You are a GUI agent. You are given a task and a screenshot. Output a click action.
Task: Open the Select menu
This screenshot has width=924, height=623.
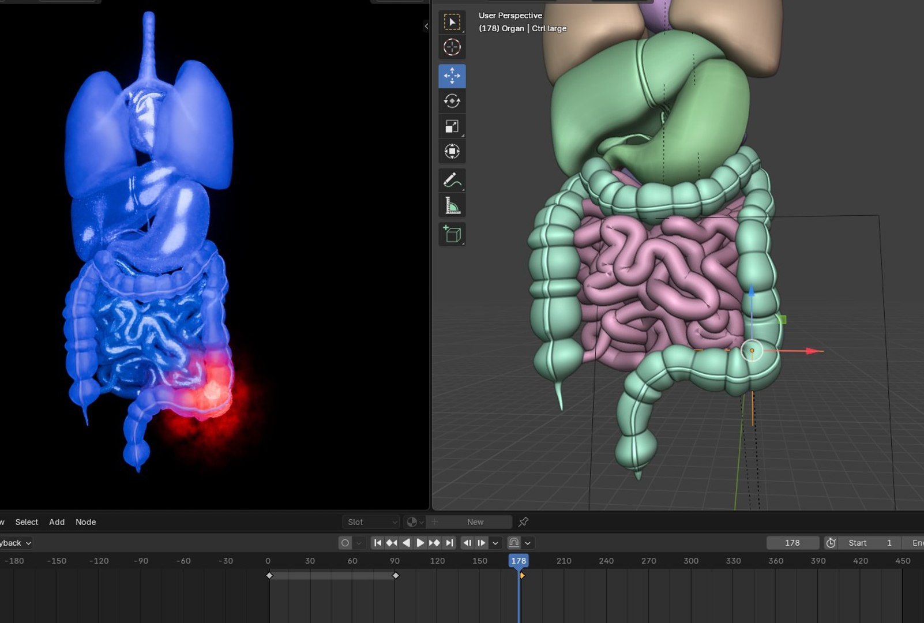tap(27, 522)
